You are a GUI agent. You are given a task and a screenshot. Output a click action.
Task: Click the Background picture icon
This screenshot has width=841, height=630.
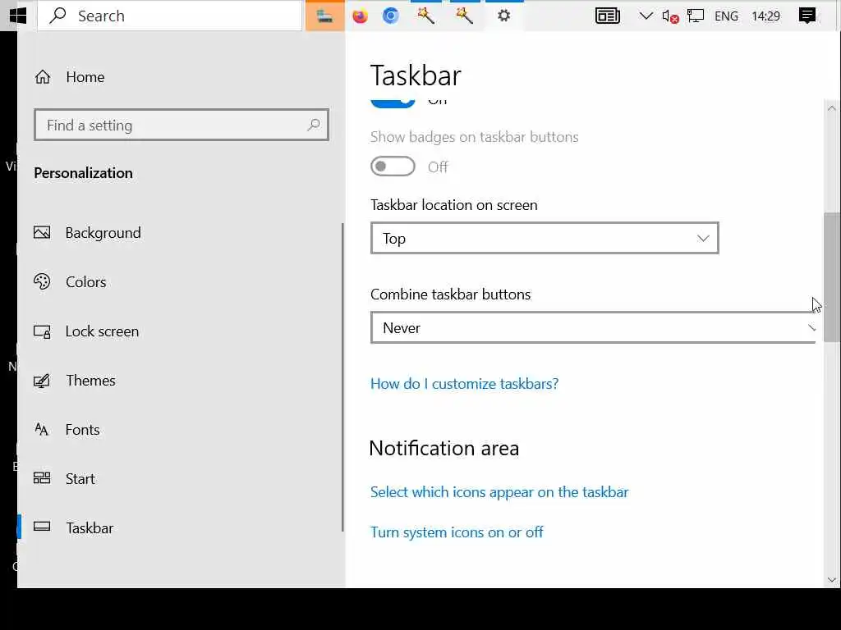pyautogui.click(x=42, y=232)
